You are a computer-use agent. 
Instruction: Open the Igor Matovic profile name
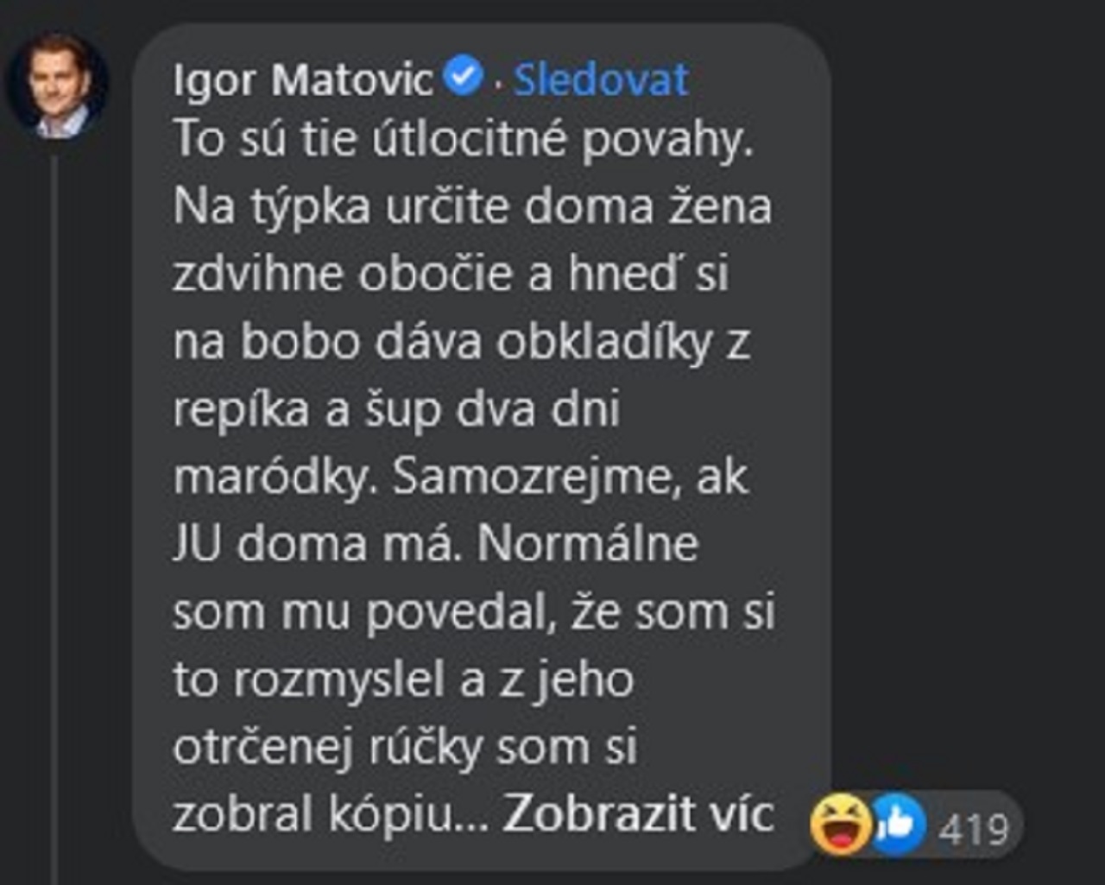tap(302, 80)
